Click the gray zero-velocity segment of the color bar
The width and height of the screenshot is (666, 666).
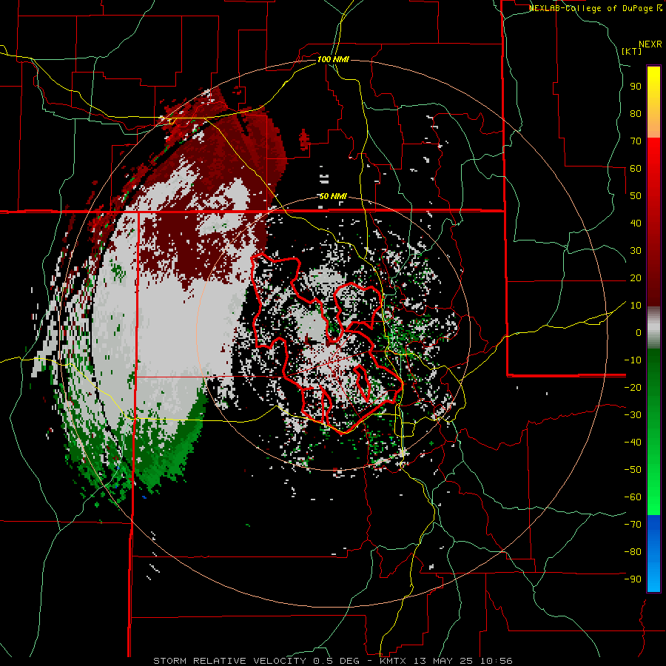[x=653, y=328]
